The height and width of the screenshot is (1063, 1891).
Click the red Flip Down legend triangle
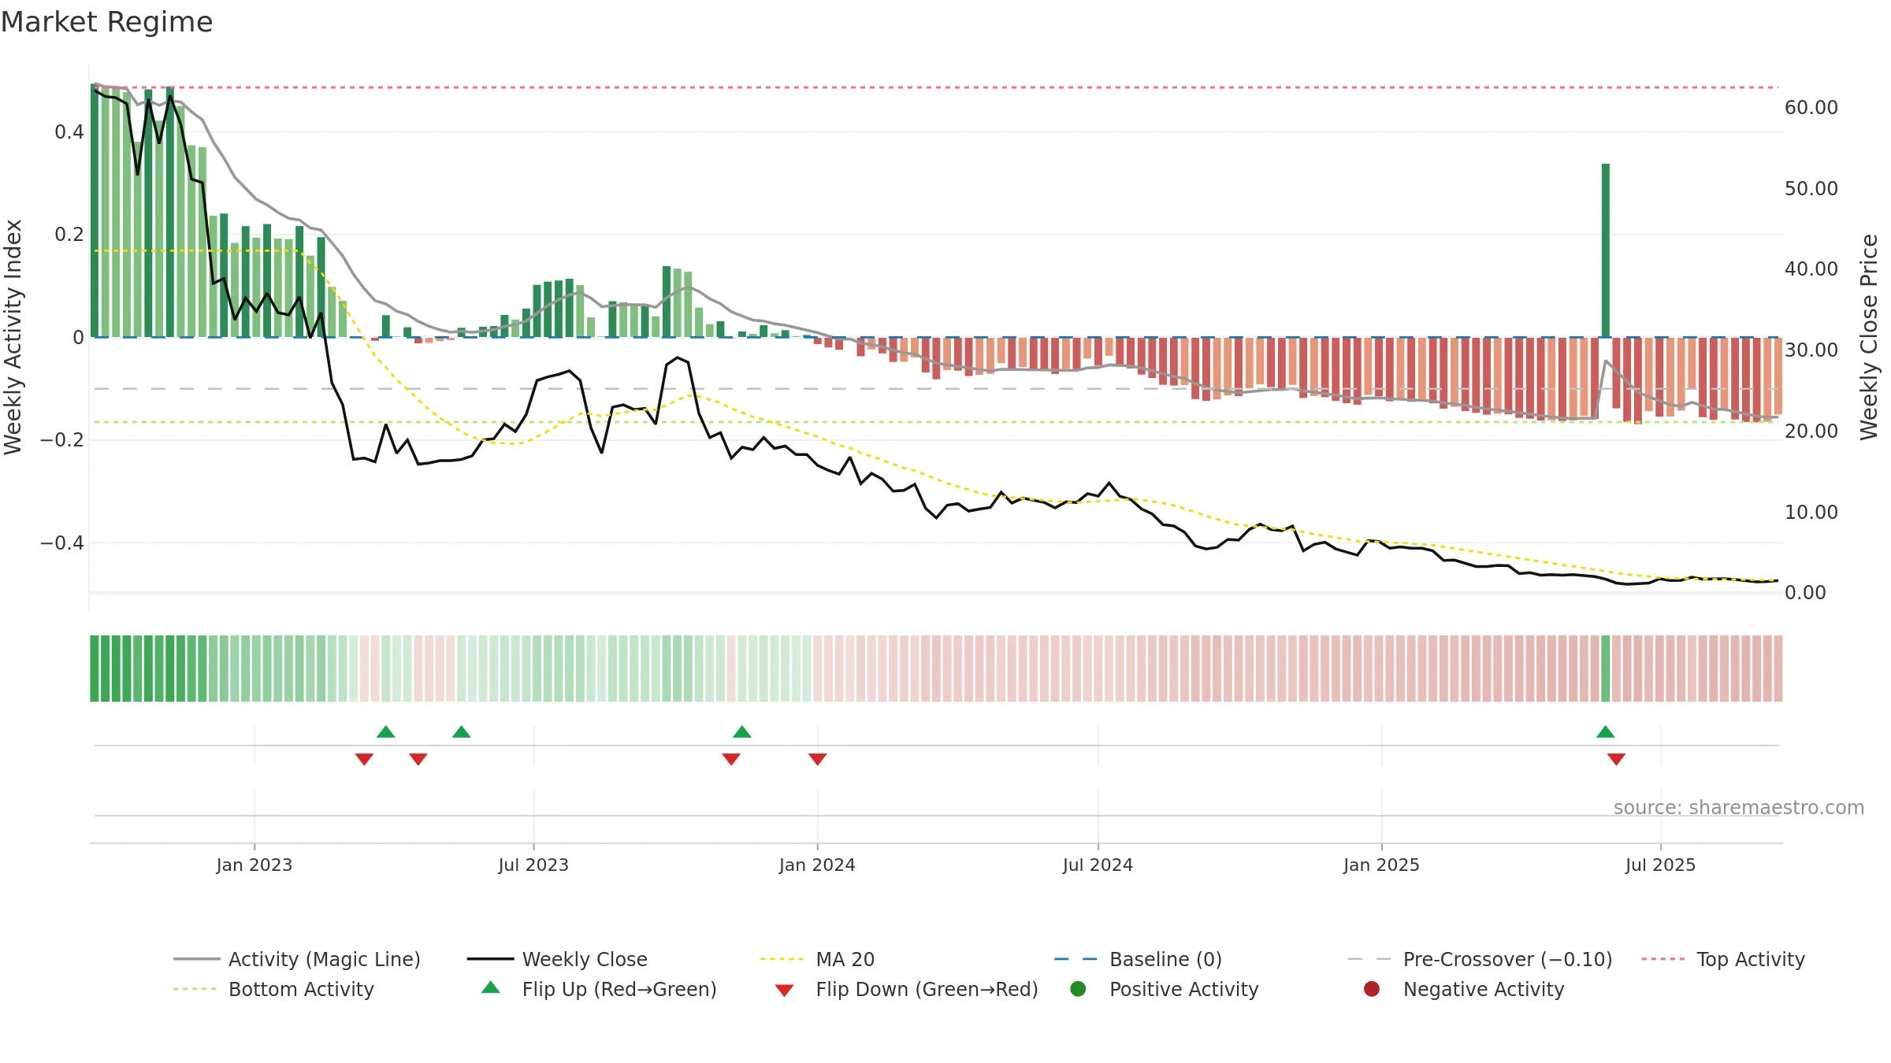pyautogui.click(x=784, y=991)
